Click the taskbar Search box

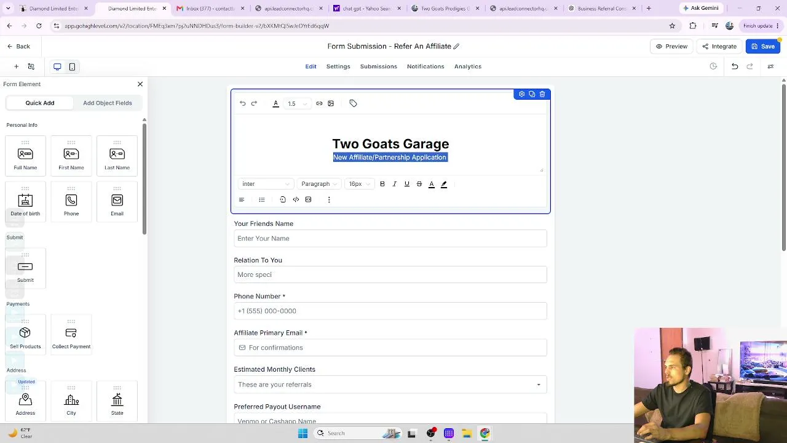[x=358, y=433]
